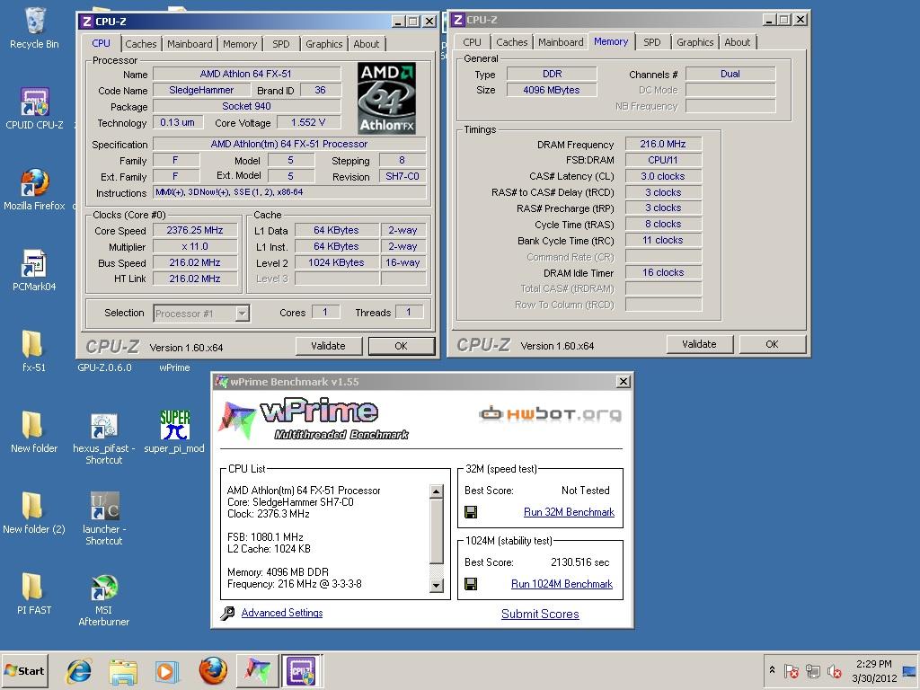This screenshot has width=920, height=690.
Task: Open the New folder desktop icon
Action: point(34,433)
